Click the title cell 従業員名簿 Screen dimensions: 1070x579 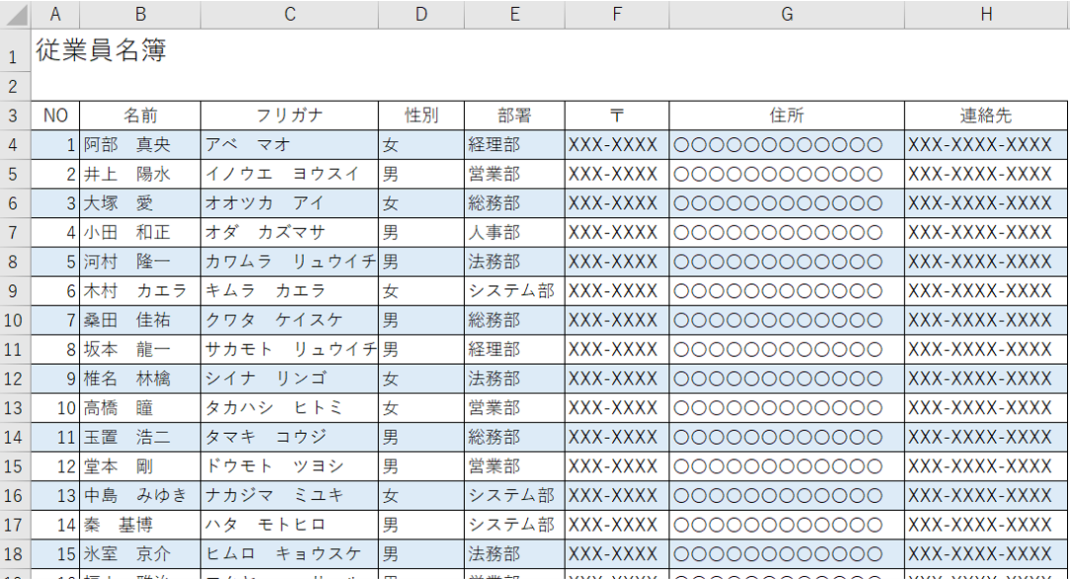click(101, 51)
